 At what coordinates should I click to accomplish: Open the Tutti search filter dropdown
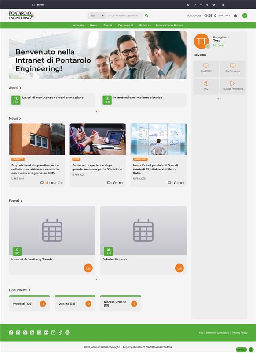point(96,15)
